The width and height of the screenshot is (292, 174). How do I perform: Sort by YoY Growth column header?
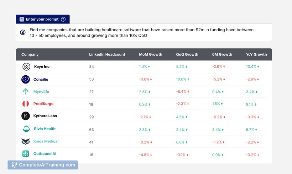[256, 54]
